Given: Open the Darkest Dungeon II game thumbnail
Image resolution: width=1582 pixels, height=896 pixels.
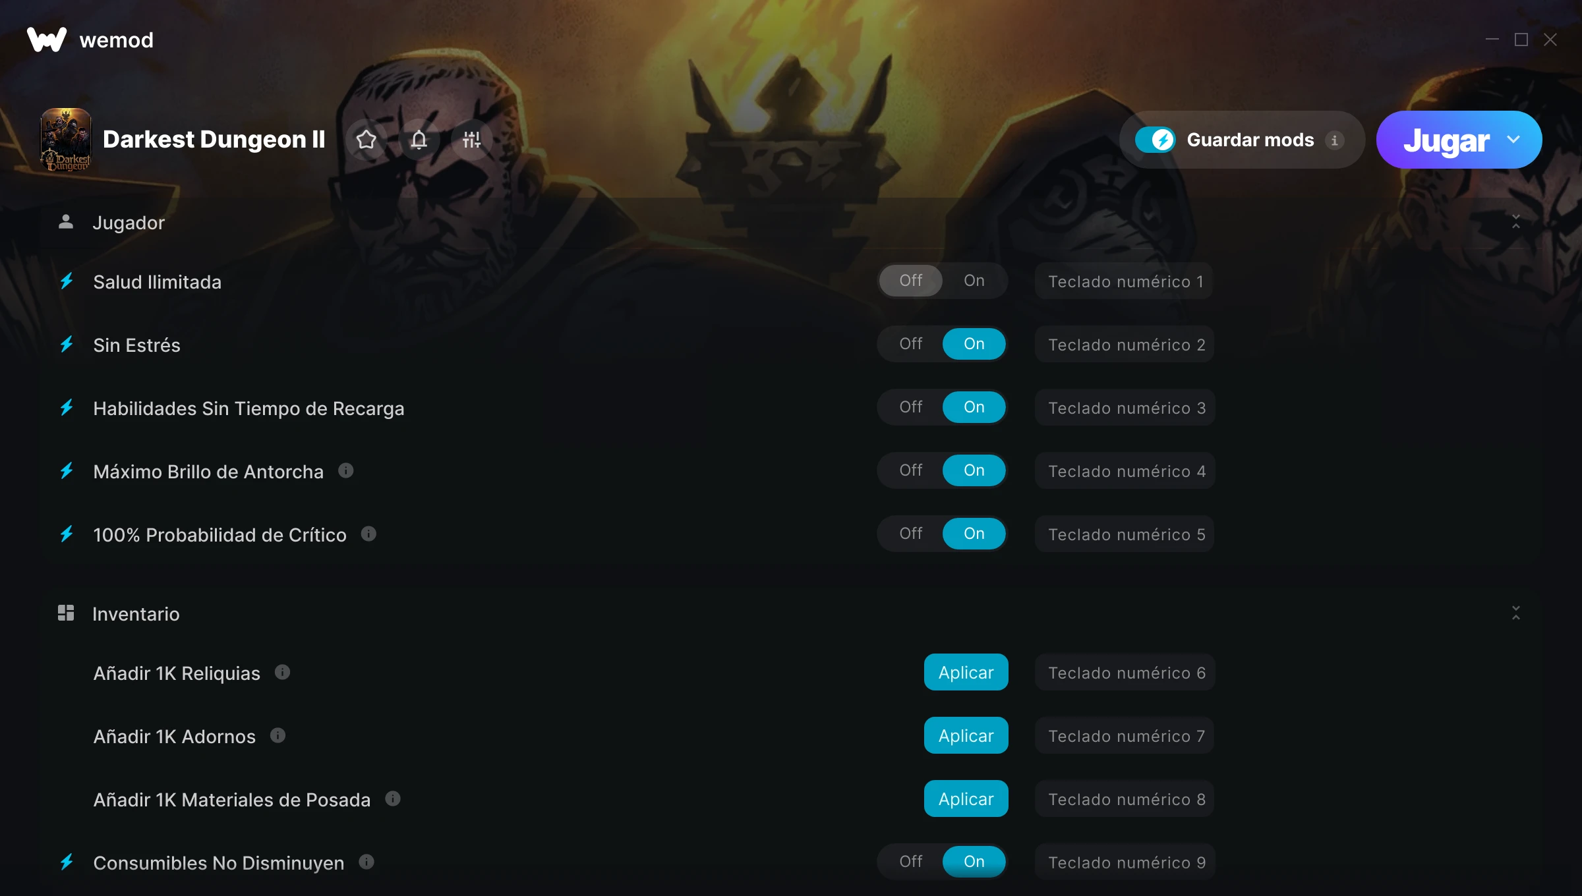Looking at the screenshot, I should tap(66, 140).
